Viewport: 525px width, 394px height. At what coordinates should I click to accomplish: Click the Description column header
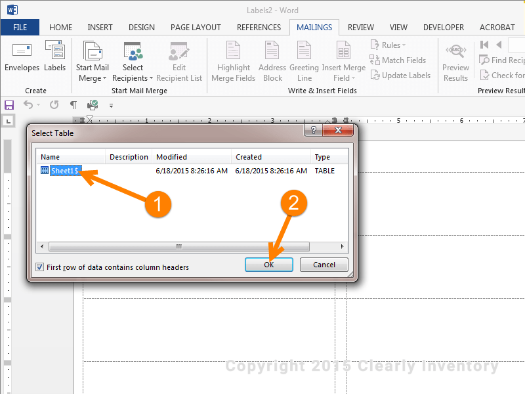129,157
